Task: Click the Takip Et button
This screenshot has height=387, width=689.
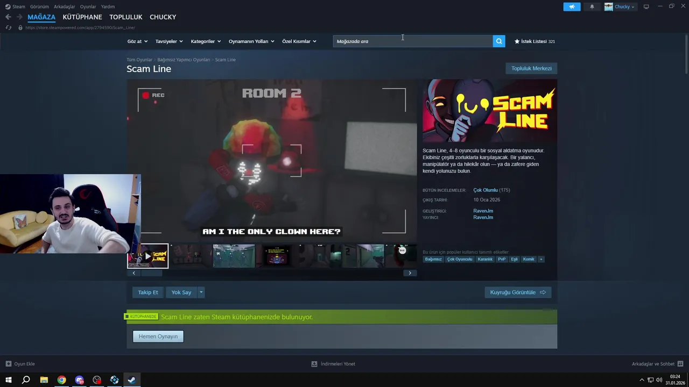Action: point(148,292)
